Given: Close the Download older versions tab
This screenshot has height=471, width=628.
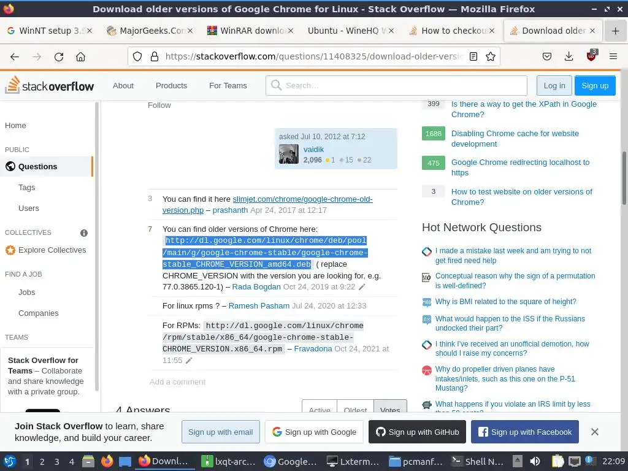Looking at the screenshot, I should tap(592, 31).
